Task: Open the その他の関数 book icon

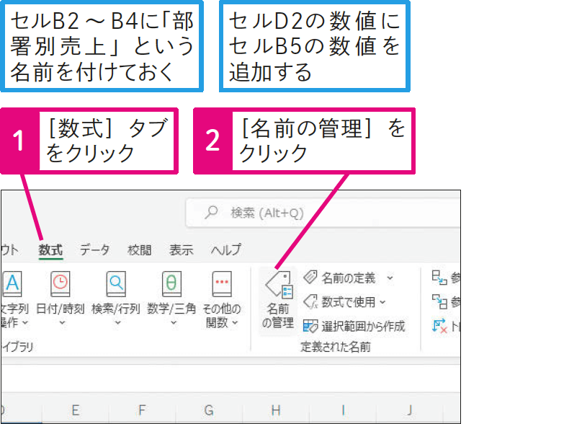Action: pyautogui.click(x=222, y=284)
